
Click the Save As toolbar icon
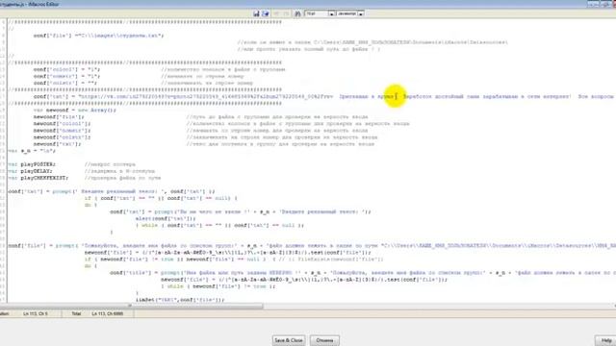(266, 13)
